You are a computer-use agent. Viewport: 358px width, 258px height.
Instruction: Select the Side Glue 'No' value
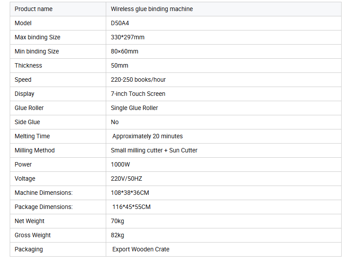coord(115,122)
